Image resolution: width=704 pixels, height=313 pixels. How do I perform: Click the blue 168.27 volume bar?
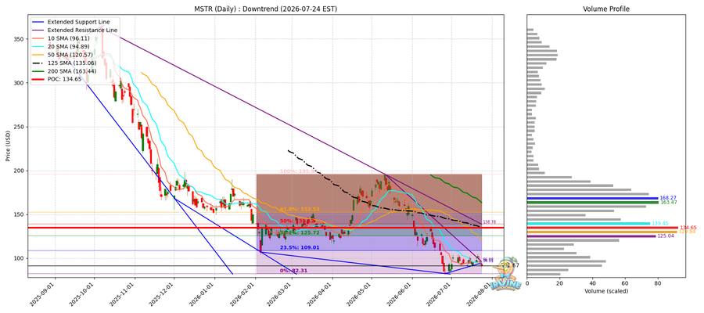[x=592, y=198]
